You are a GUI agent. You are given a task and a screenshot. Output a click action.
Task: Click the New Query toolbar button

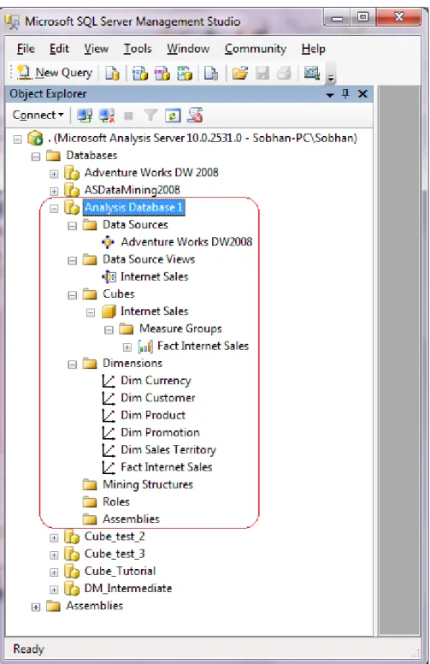[55, 73]
